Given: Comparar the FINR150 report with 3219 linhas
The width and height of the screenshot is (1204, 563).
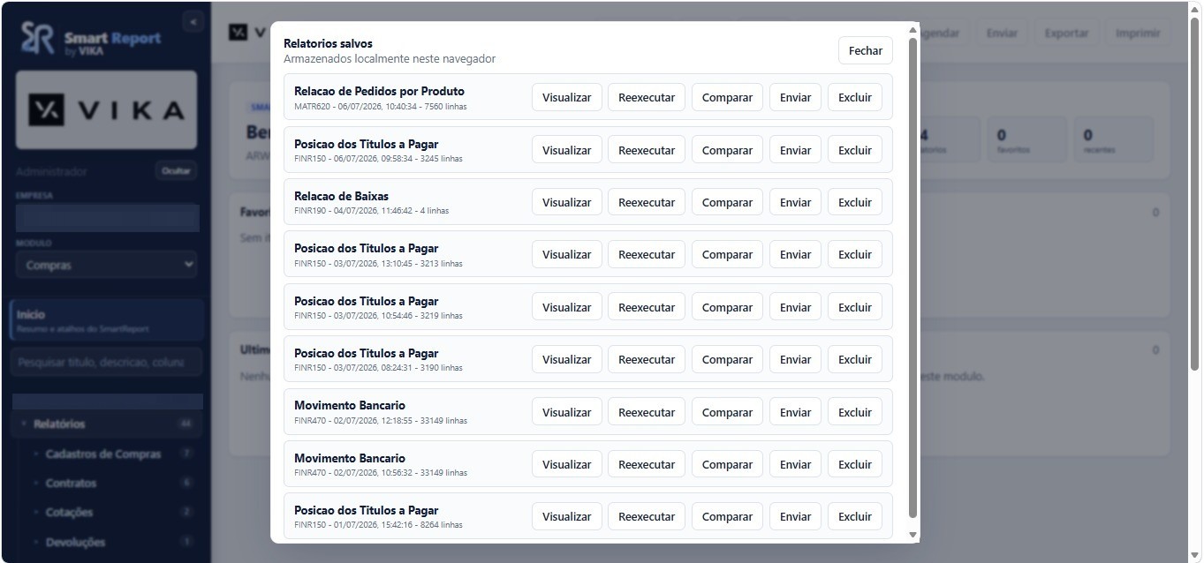Looking at the screenshot, I should [727, 307].
